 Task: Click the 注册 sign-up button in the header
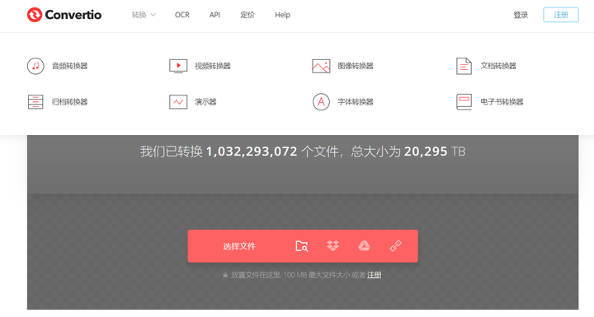[x=561, y=15]
